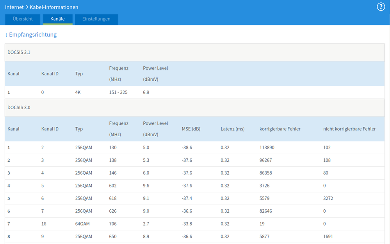
Task: Open the help question mark icon
Action: [x=381, y=7]
